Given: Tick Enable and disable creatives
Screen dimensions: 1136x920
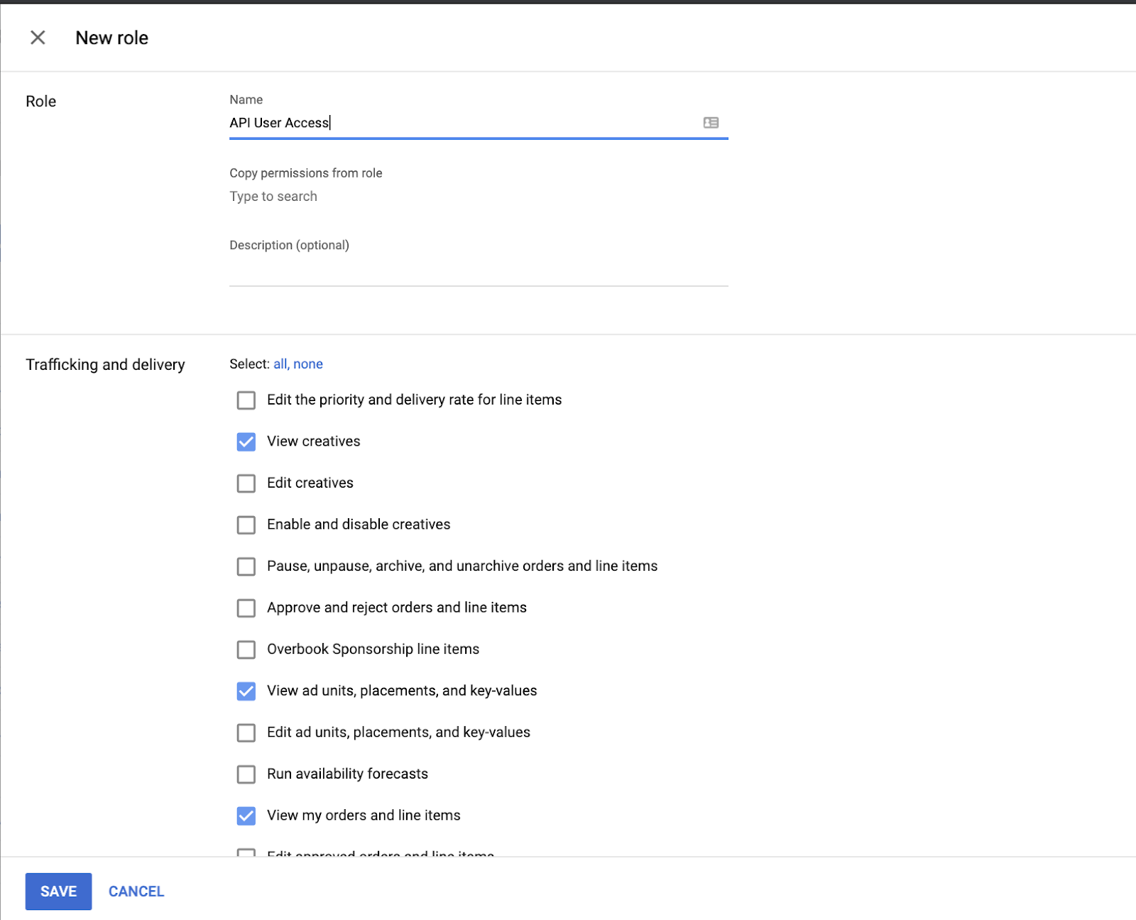Looking at the screenshot, I should [246, 525].
